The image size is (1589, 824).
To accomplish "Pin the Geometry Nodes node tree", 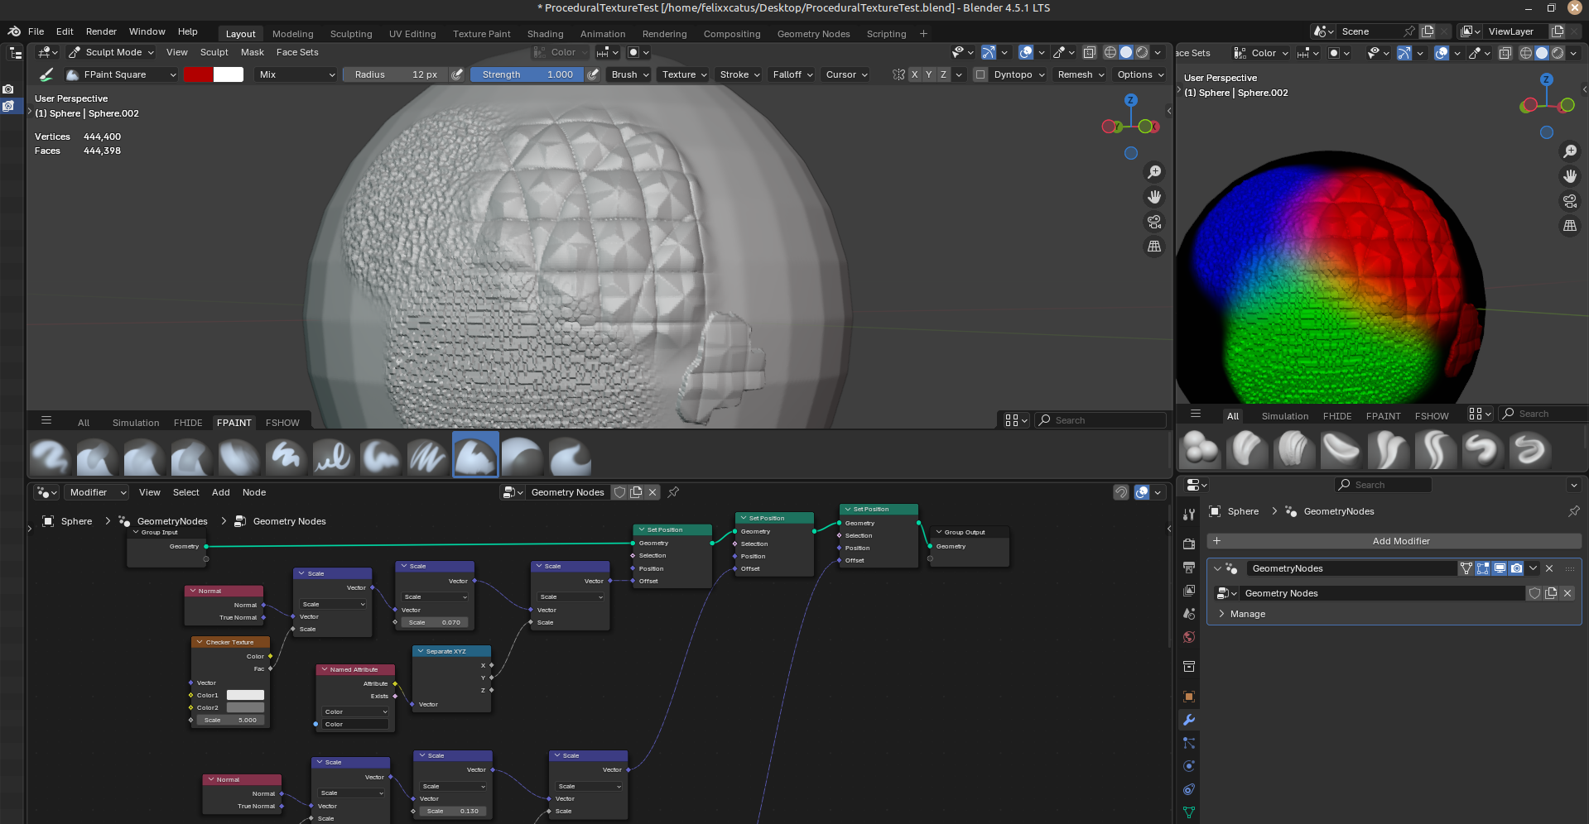I will click(673, 492).
